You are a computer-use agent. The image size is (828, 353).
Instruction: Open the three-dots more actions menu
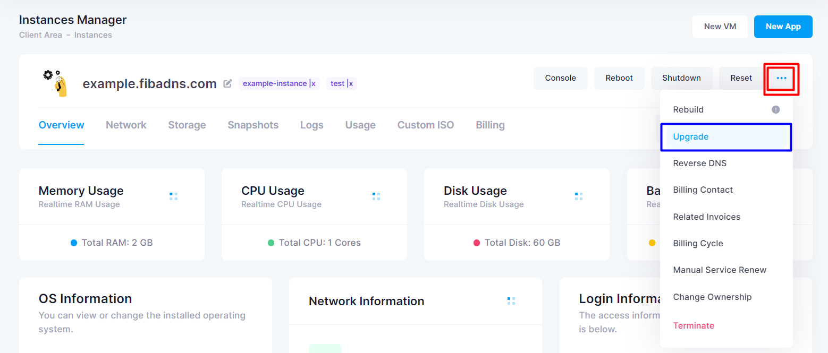tap(781, 78)
